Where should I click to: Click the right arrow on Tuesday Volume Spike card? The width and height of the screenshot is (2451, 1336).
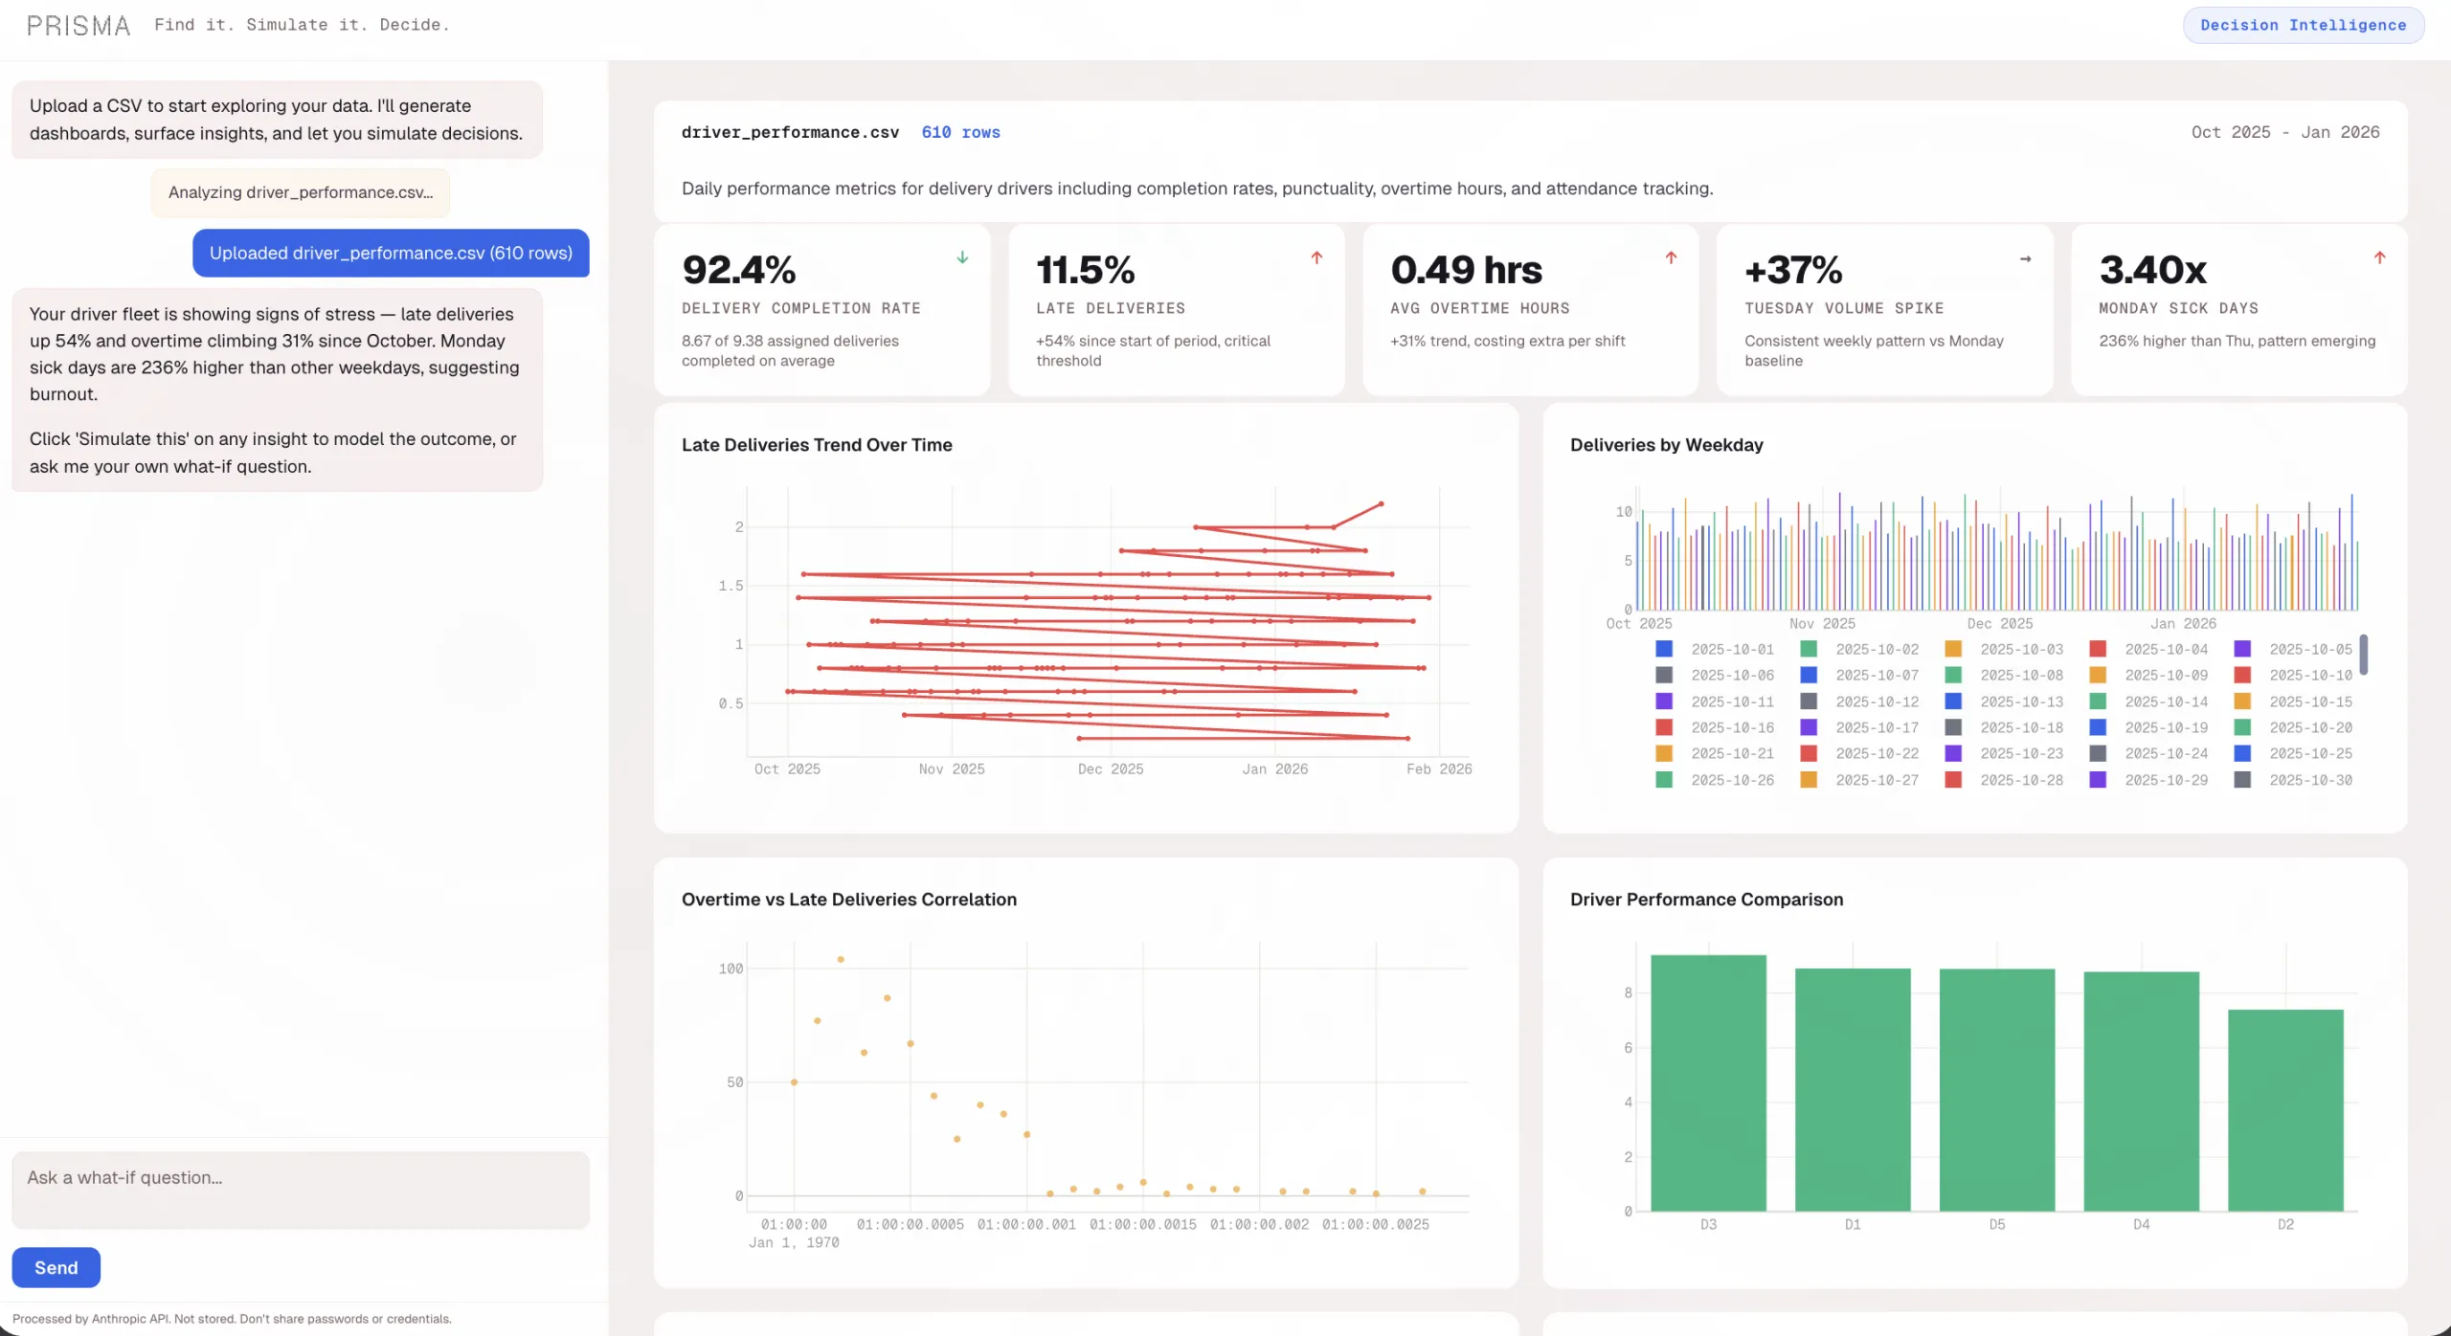coord(2025,258)
